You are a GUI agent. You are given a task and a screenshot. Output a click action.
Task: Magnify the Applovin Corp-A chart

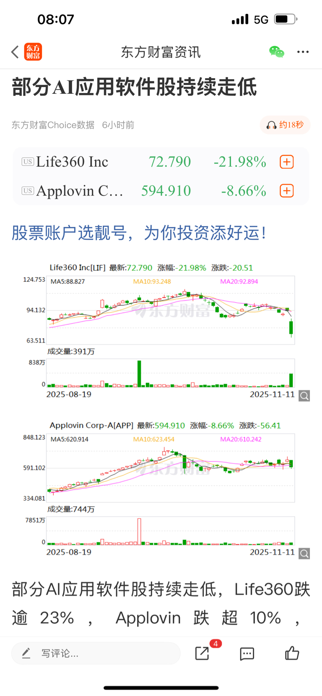(304, 554)
